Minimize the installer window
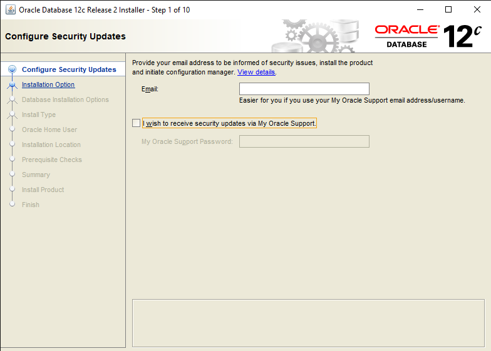Viewport: 491px width, 351px height. [420, 10]
